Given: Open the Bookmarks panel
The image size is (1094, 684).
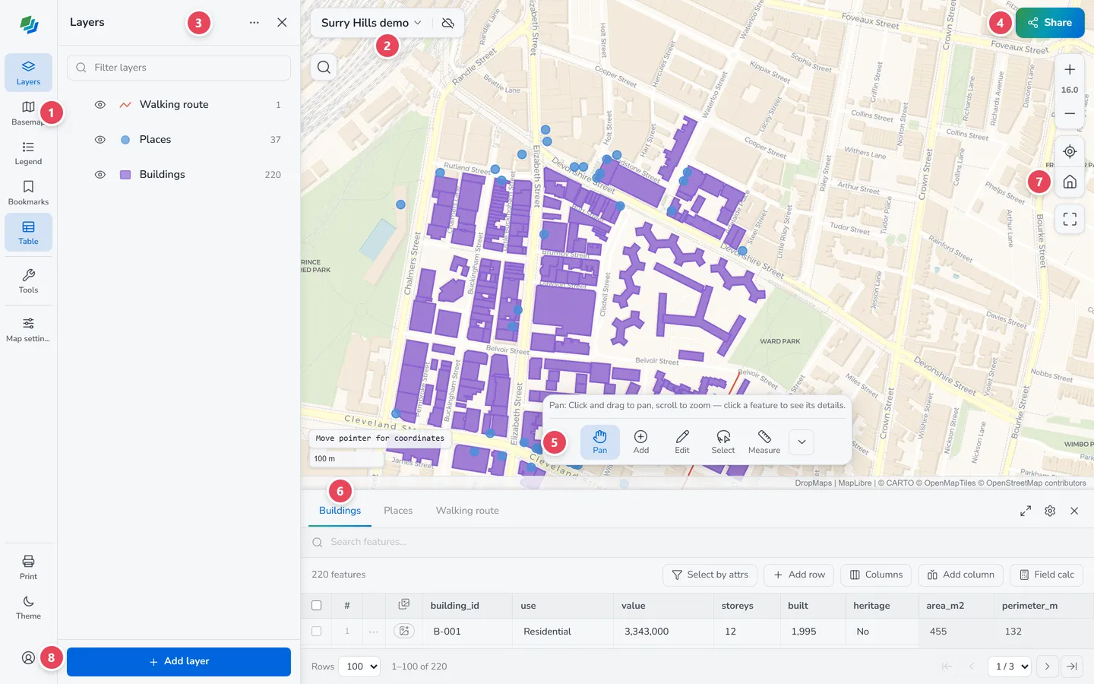Looking at the screenshot, I should (28, 192).
